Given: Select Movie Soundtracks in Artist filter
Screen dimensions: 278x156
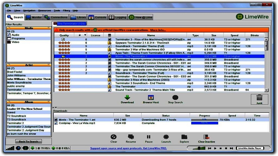Looking at the screenshot, I should tap(28, 82).
